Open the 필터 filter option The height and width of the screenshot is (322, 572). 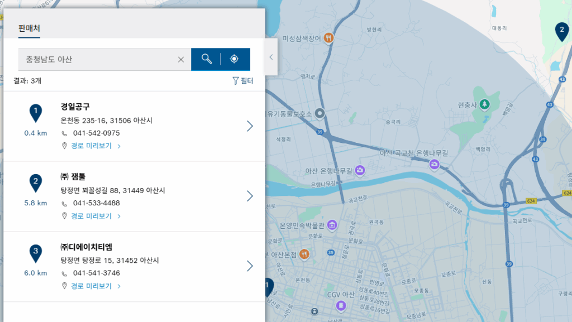(243, 80)
